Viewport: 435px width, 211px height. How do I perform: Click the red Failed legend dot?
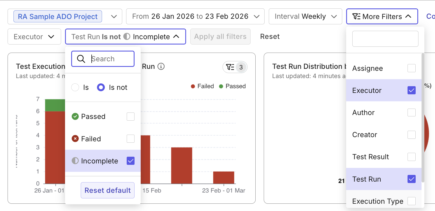193,86
